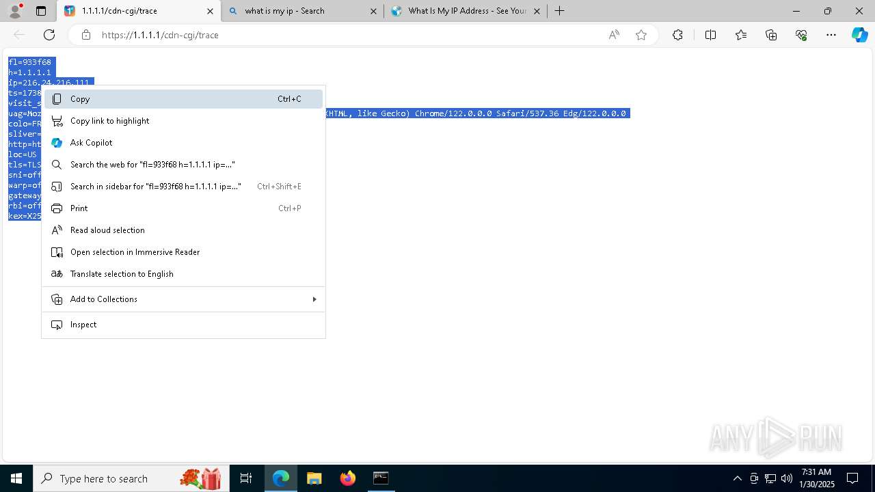Open the browser profile icon
The image size is (875, 492).
pyautogui.click(x=15, y=11)
